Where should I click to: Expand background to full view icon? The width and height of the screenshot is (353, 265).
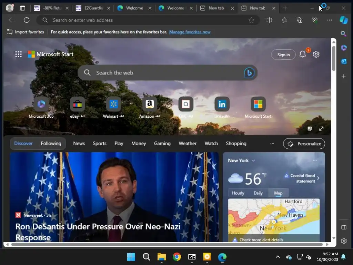point(321,129)
